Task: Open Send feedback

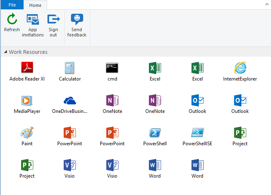Action: click(77, 25)
